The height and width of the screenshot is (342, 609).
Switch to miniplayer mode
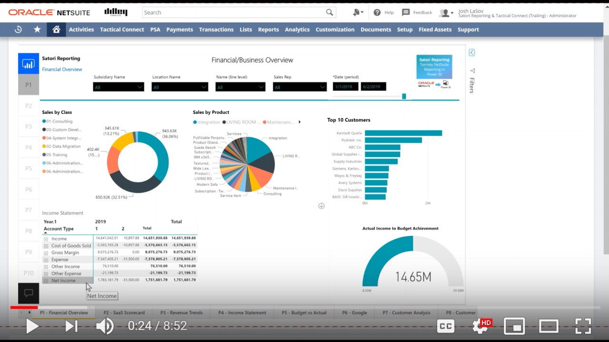(x=514, y=326)
